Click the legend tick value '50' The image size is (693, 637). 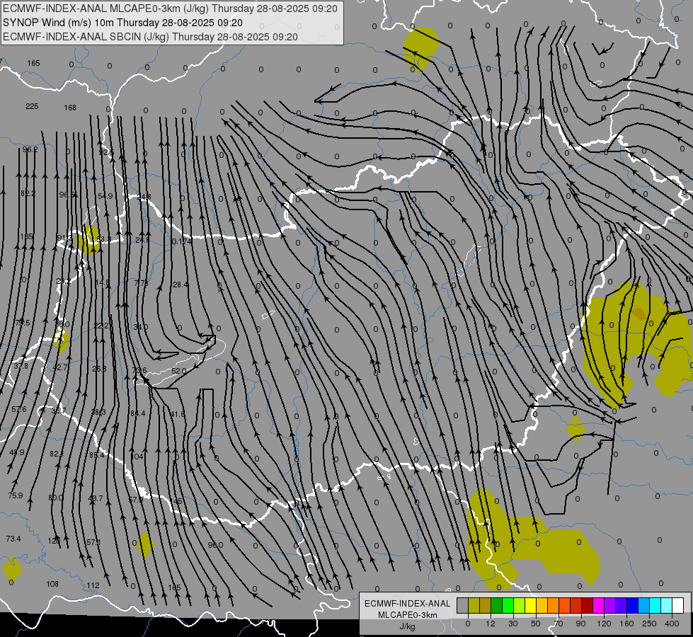536,624
